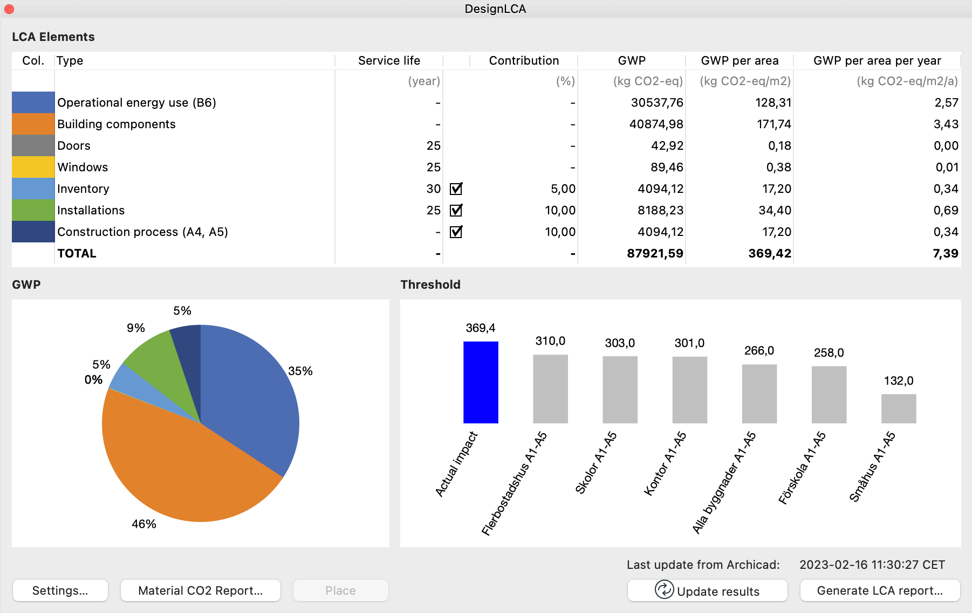Select the blue Actual impact bar
This screenshot has width=972, height=613.
(481, 382)
